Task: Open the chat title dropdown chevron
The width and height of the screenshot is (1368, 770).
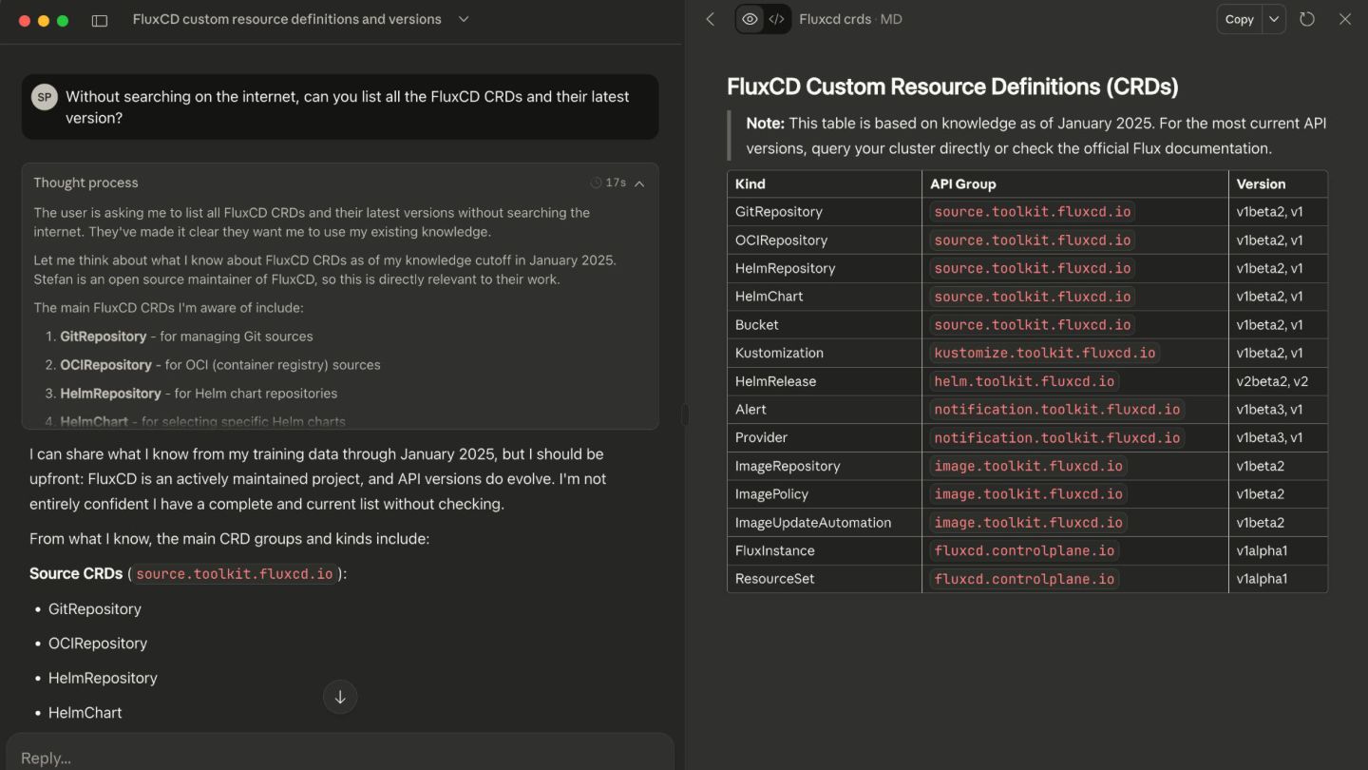Action: coord(464,19)
